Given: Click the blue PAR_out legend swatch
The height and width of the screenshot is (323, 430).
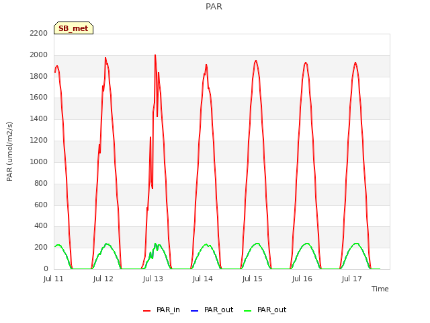Looking at the screenshot, I should pyautogui.click(x=194, y=311).
